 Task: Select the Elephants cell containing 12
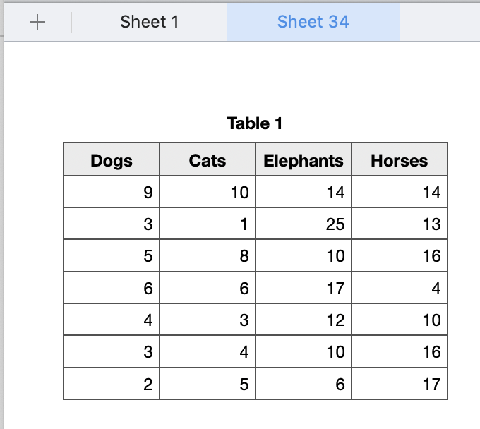(304, 320)
